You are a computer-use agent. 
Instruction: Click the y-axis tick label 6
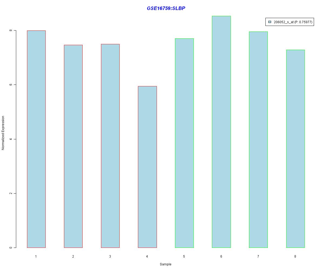pyautogui.click(x=11, y=85)
